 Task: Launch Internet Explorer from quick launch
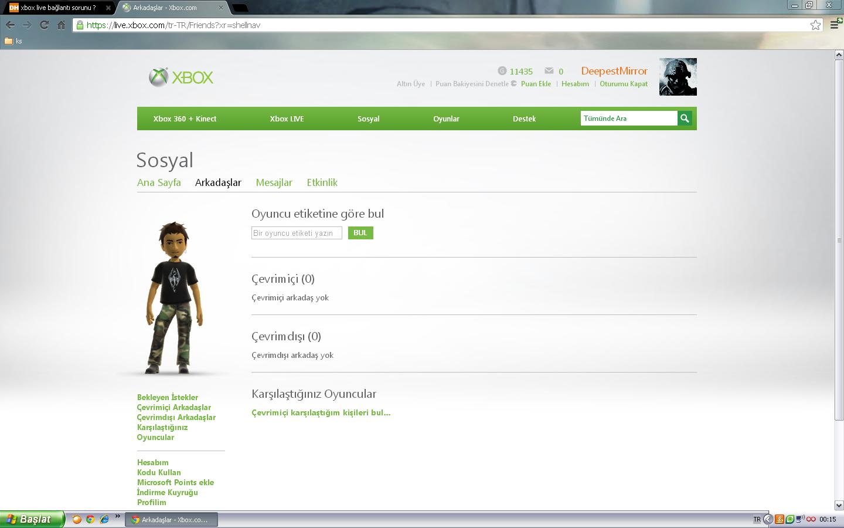pos(104,519)
